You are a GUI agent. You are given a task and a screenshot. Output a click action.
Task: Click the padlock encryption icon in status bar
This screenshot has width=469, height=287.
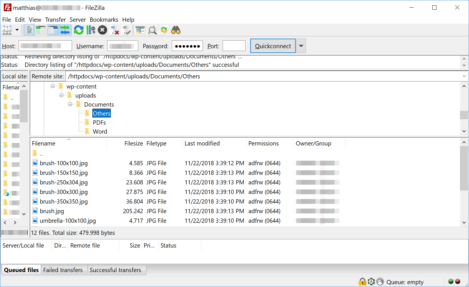(x=362, y=282)
